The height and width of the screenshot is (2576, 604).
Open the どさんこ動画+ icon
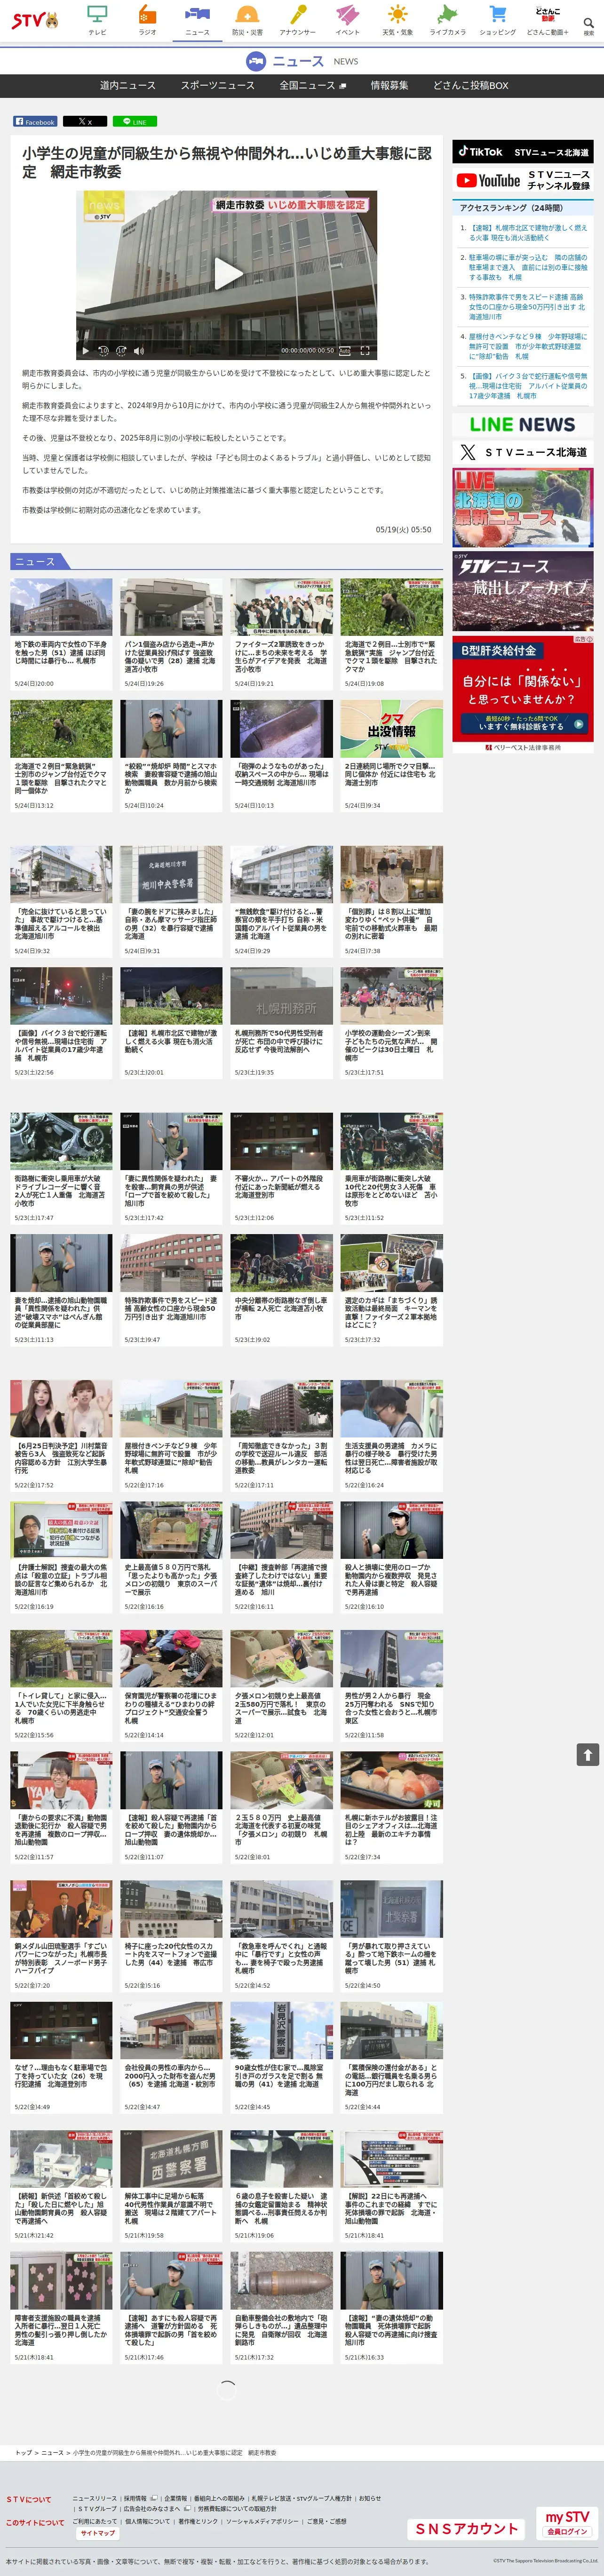(x=547, y=20)
